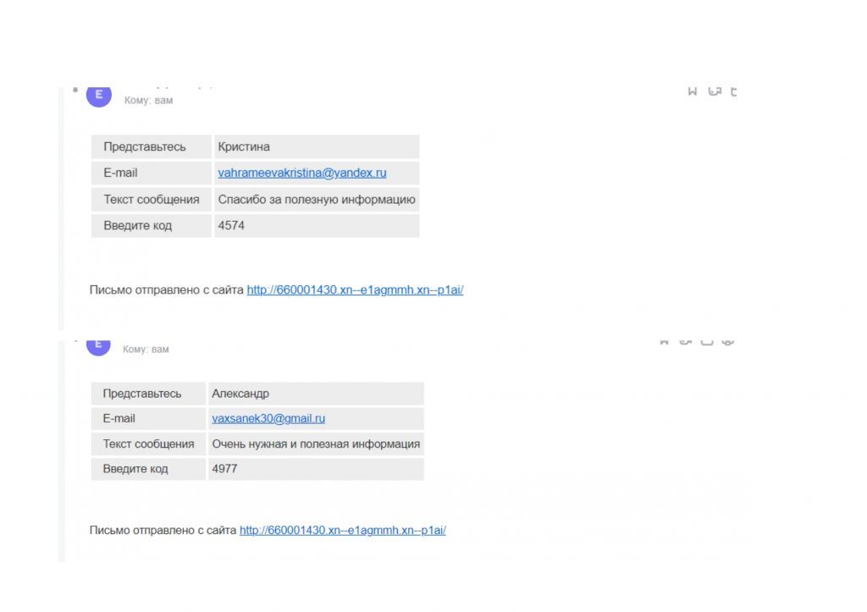The width and height of the screenshot is (867, 612).
Task: Click the purple E avatar in second email
Action: click(99, 345)
